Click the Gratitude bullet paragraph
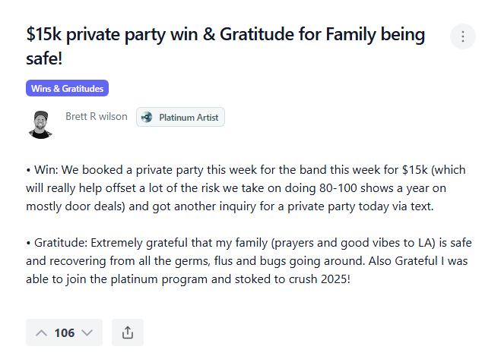 point(243,260)
